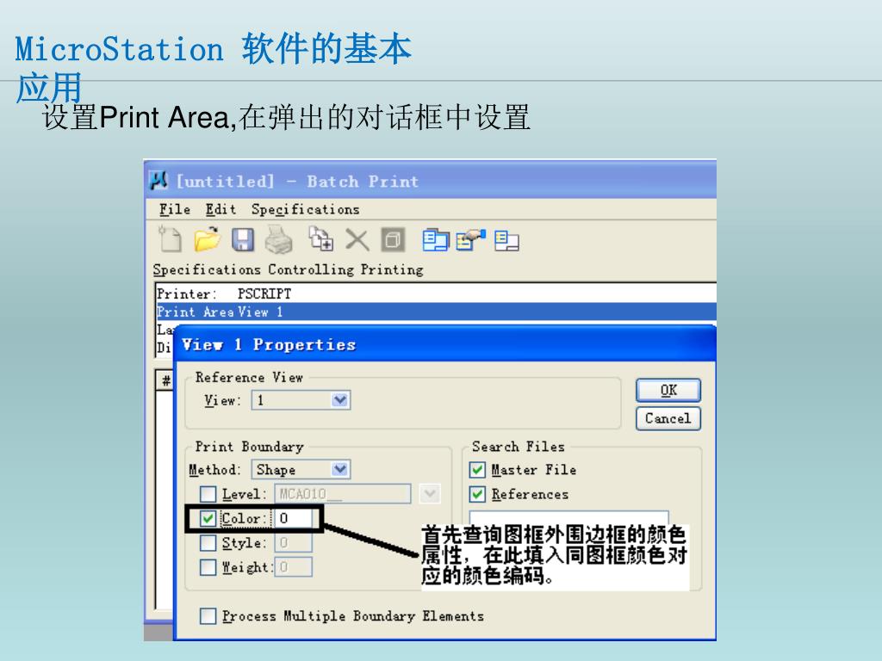Click the Search Files text box

tap(568, 517)
